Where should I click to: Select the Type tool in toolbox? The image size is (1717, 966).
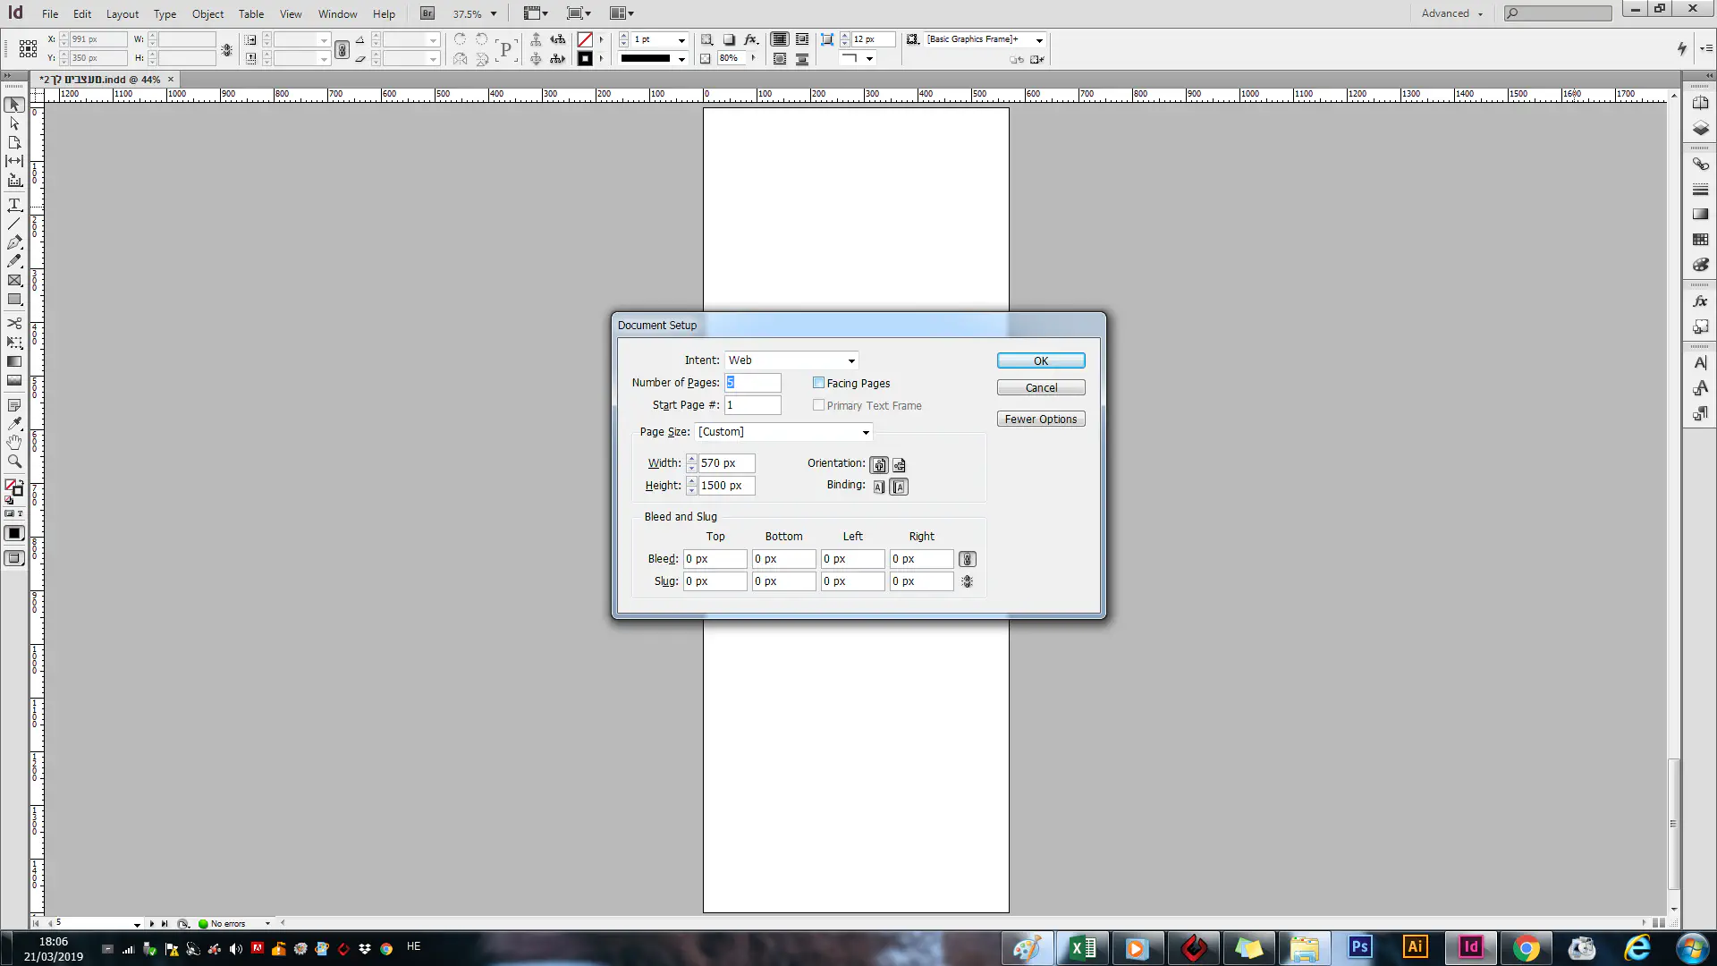14,205
